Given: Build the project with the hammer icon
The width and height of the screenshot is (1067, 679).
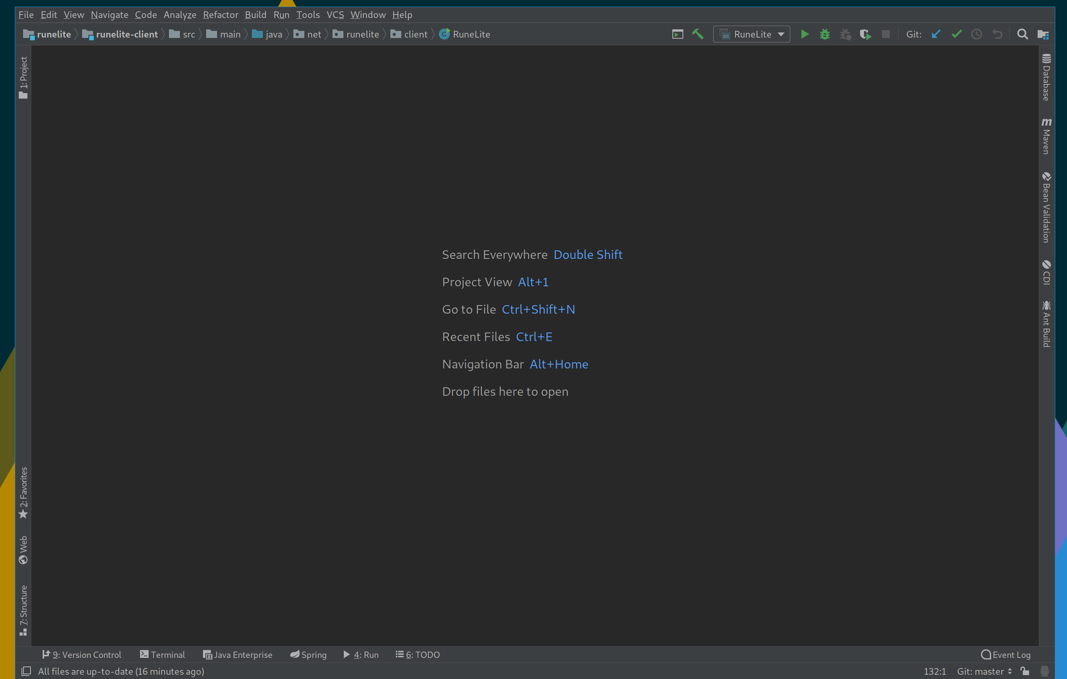Looking at the screenshot, I should click(x=698, y=34).
